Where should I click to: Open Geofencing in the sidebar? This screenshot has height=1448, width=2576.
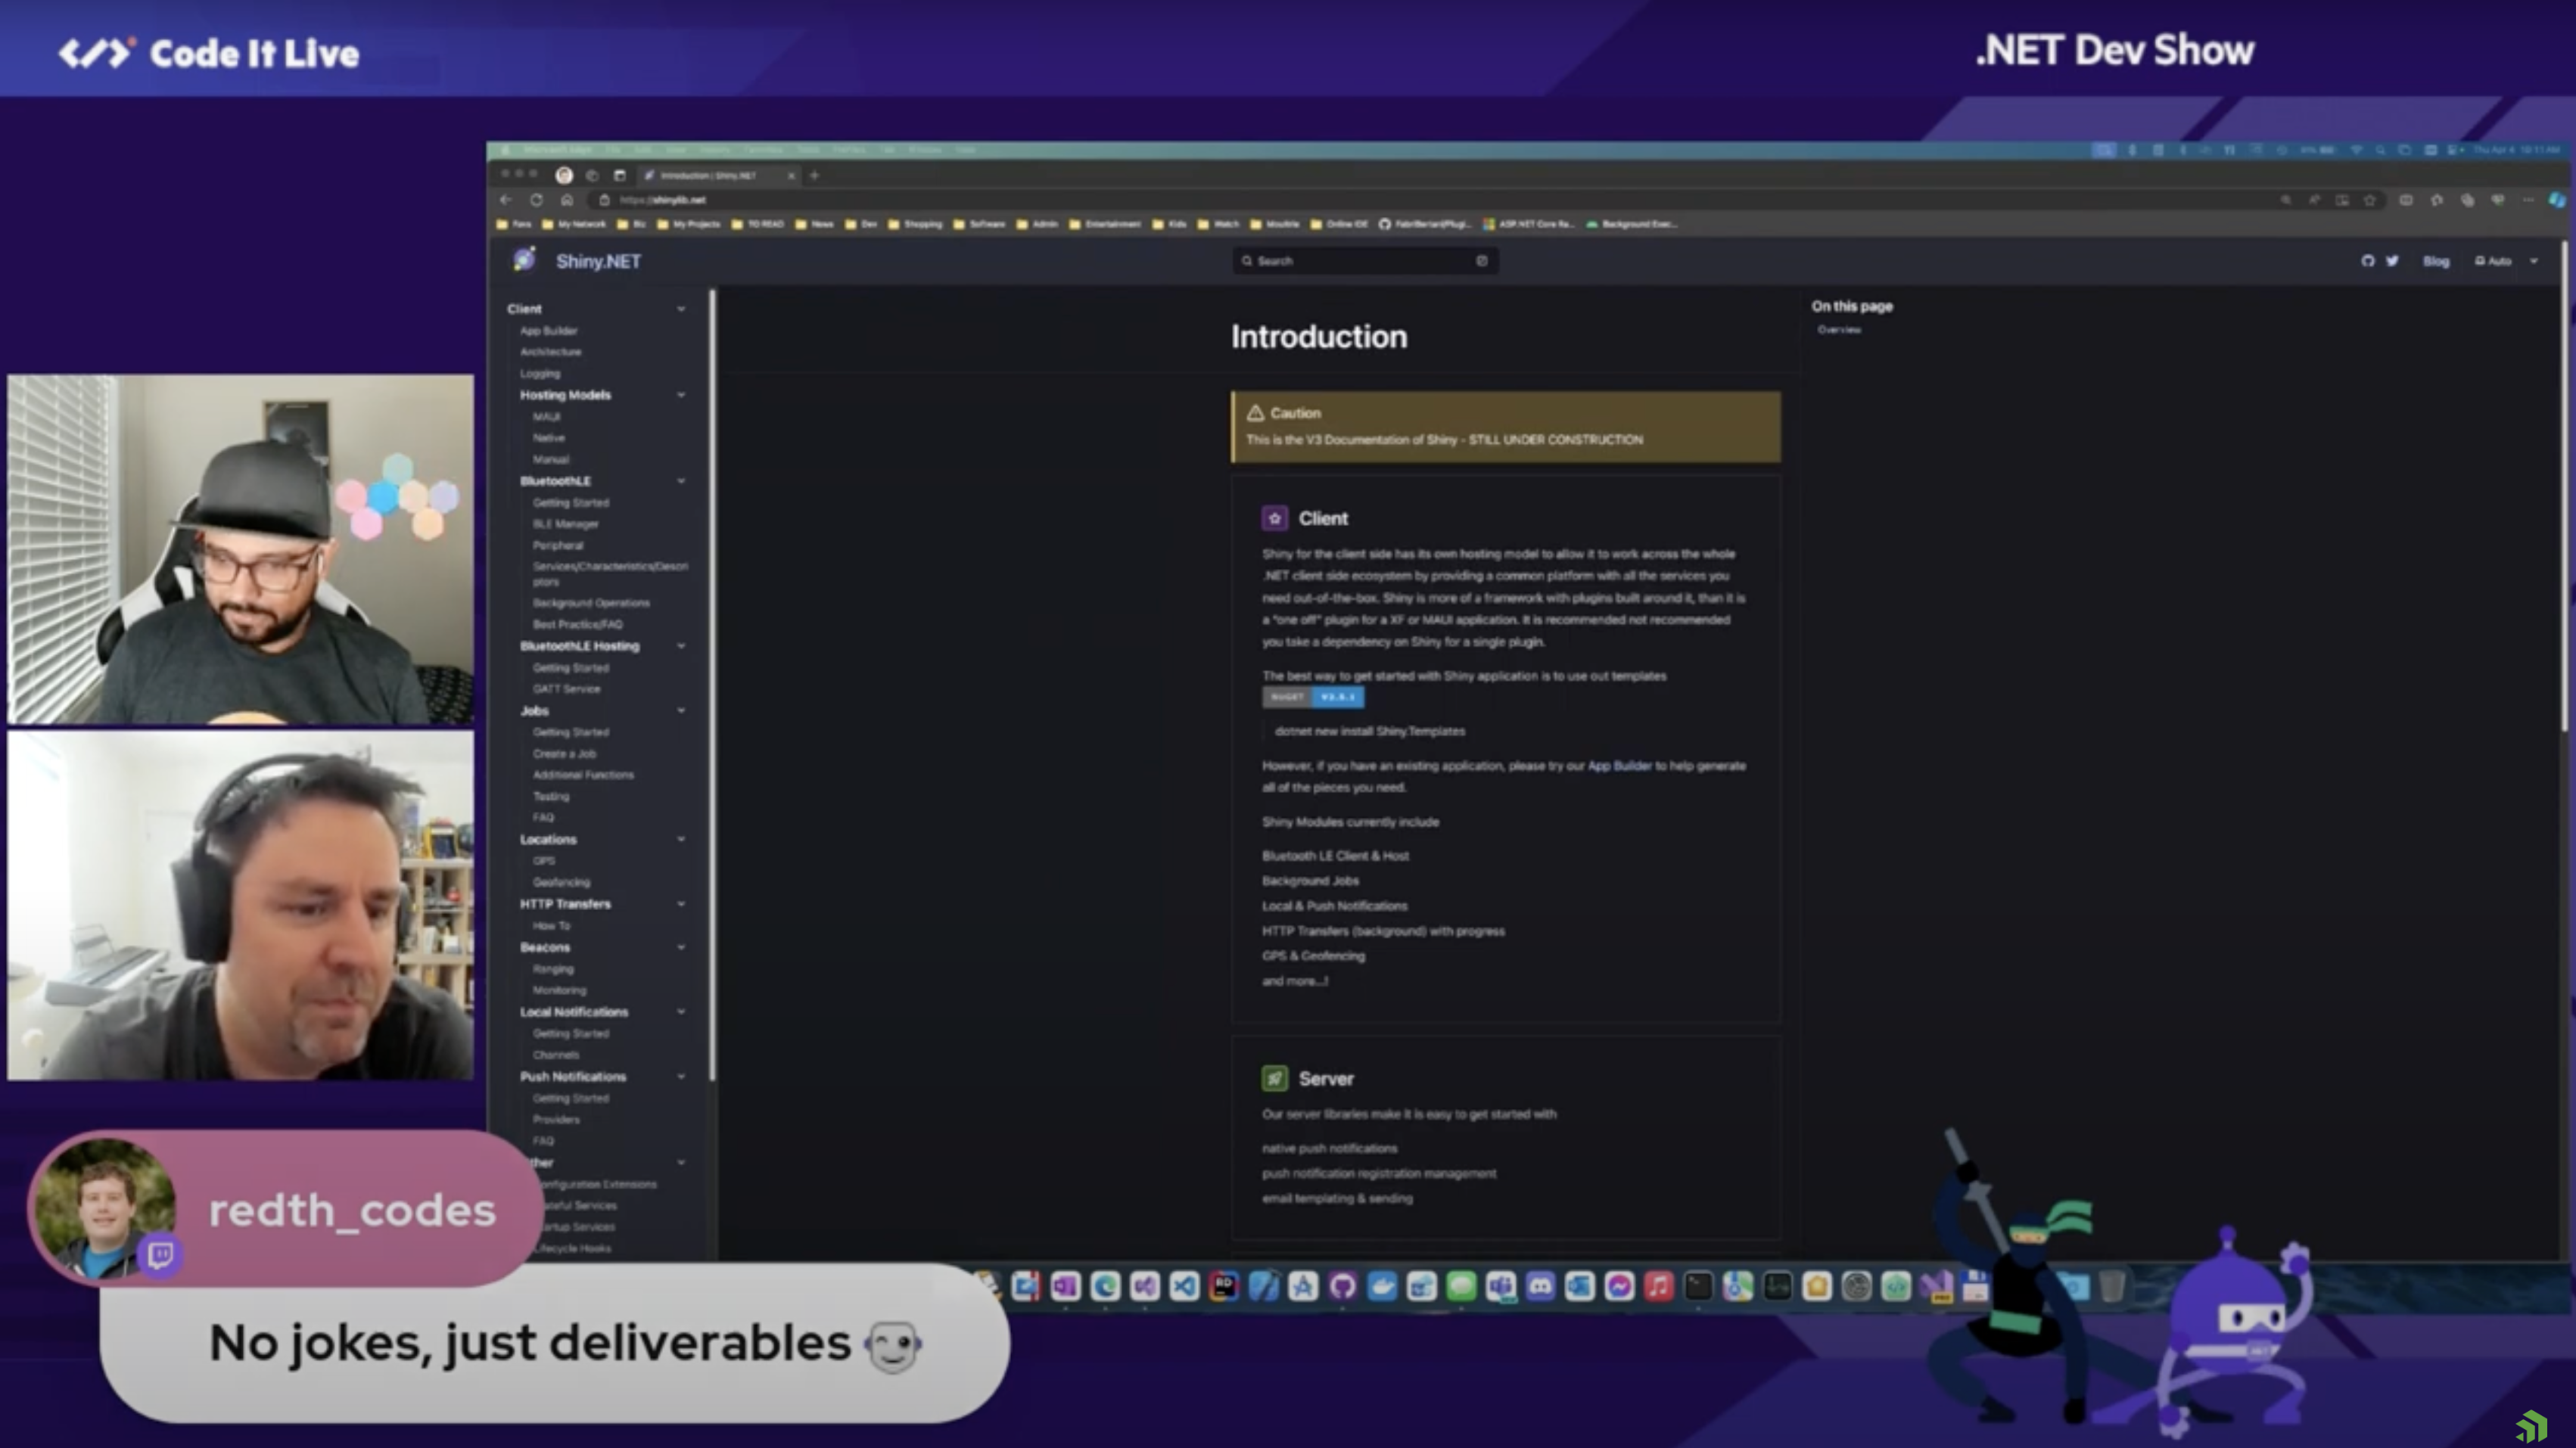tap(561, 882)
